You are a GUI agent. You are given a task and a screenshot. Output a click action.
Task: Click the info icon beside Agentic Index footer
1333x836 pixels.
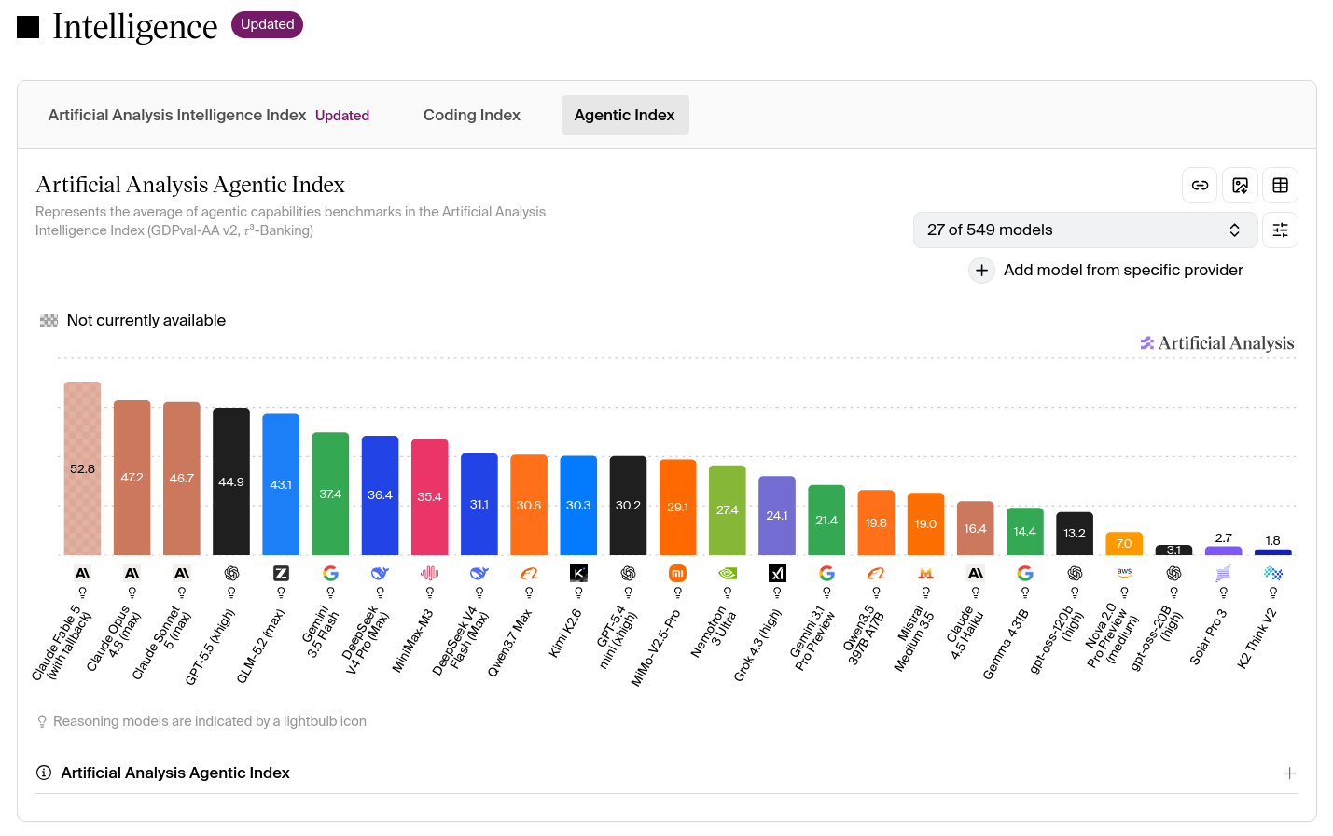(x=43, y=773)
